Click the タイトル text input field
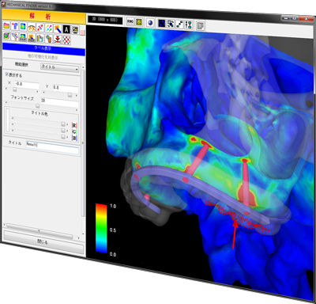Viewport: 316px width, 304px height. point(52,147)
